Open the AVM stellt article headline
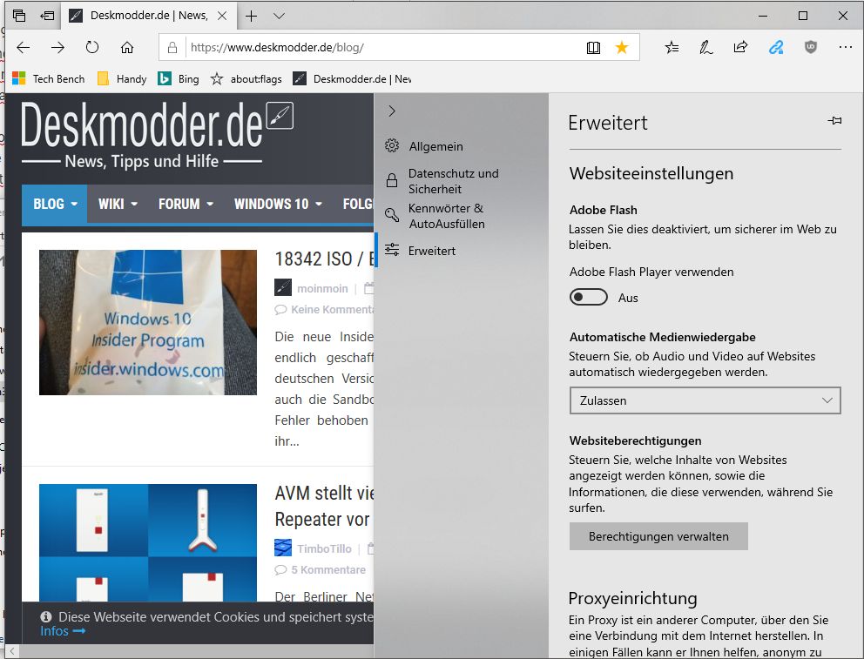Screen dimensions: 864x659 (x=324, y=506)
